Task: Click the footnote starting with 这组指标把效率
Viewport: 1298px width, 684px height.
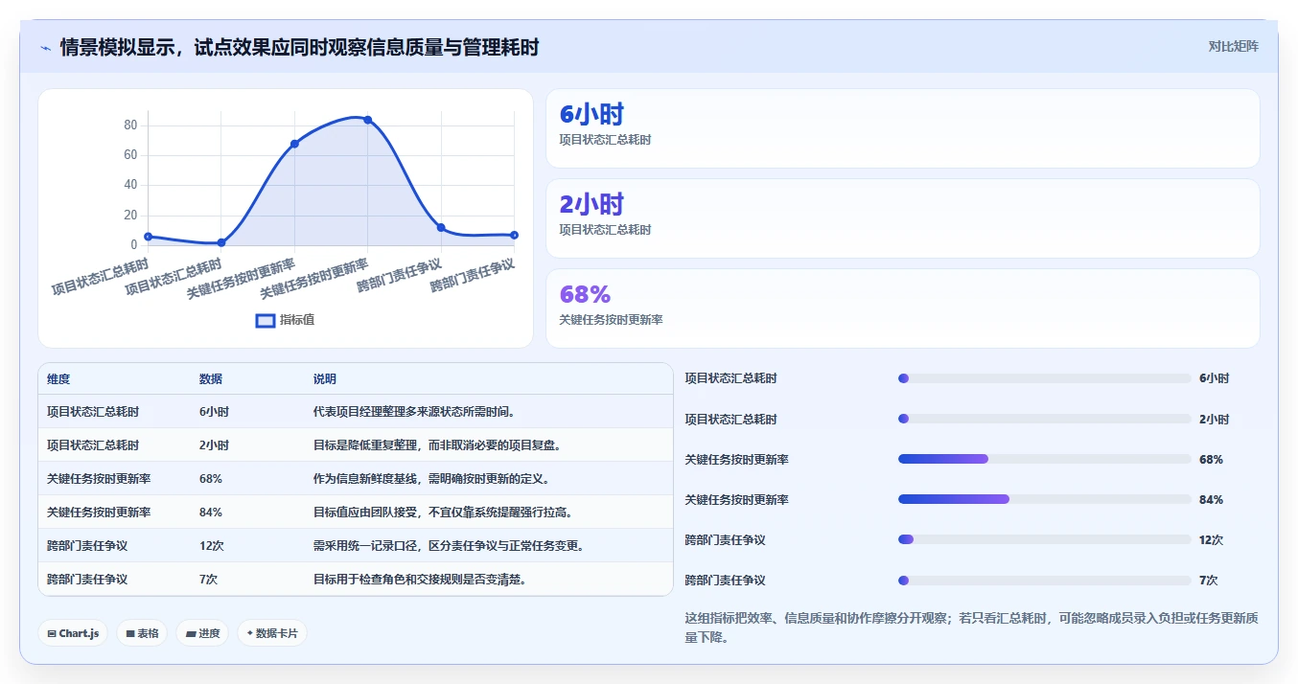Action: [x=971, y=627]
